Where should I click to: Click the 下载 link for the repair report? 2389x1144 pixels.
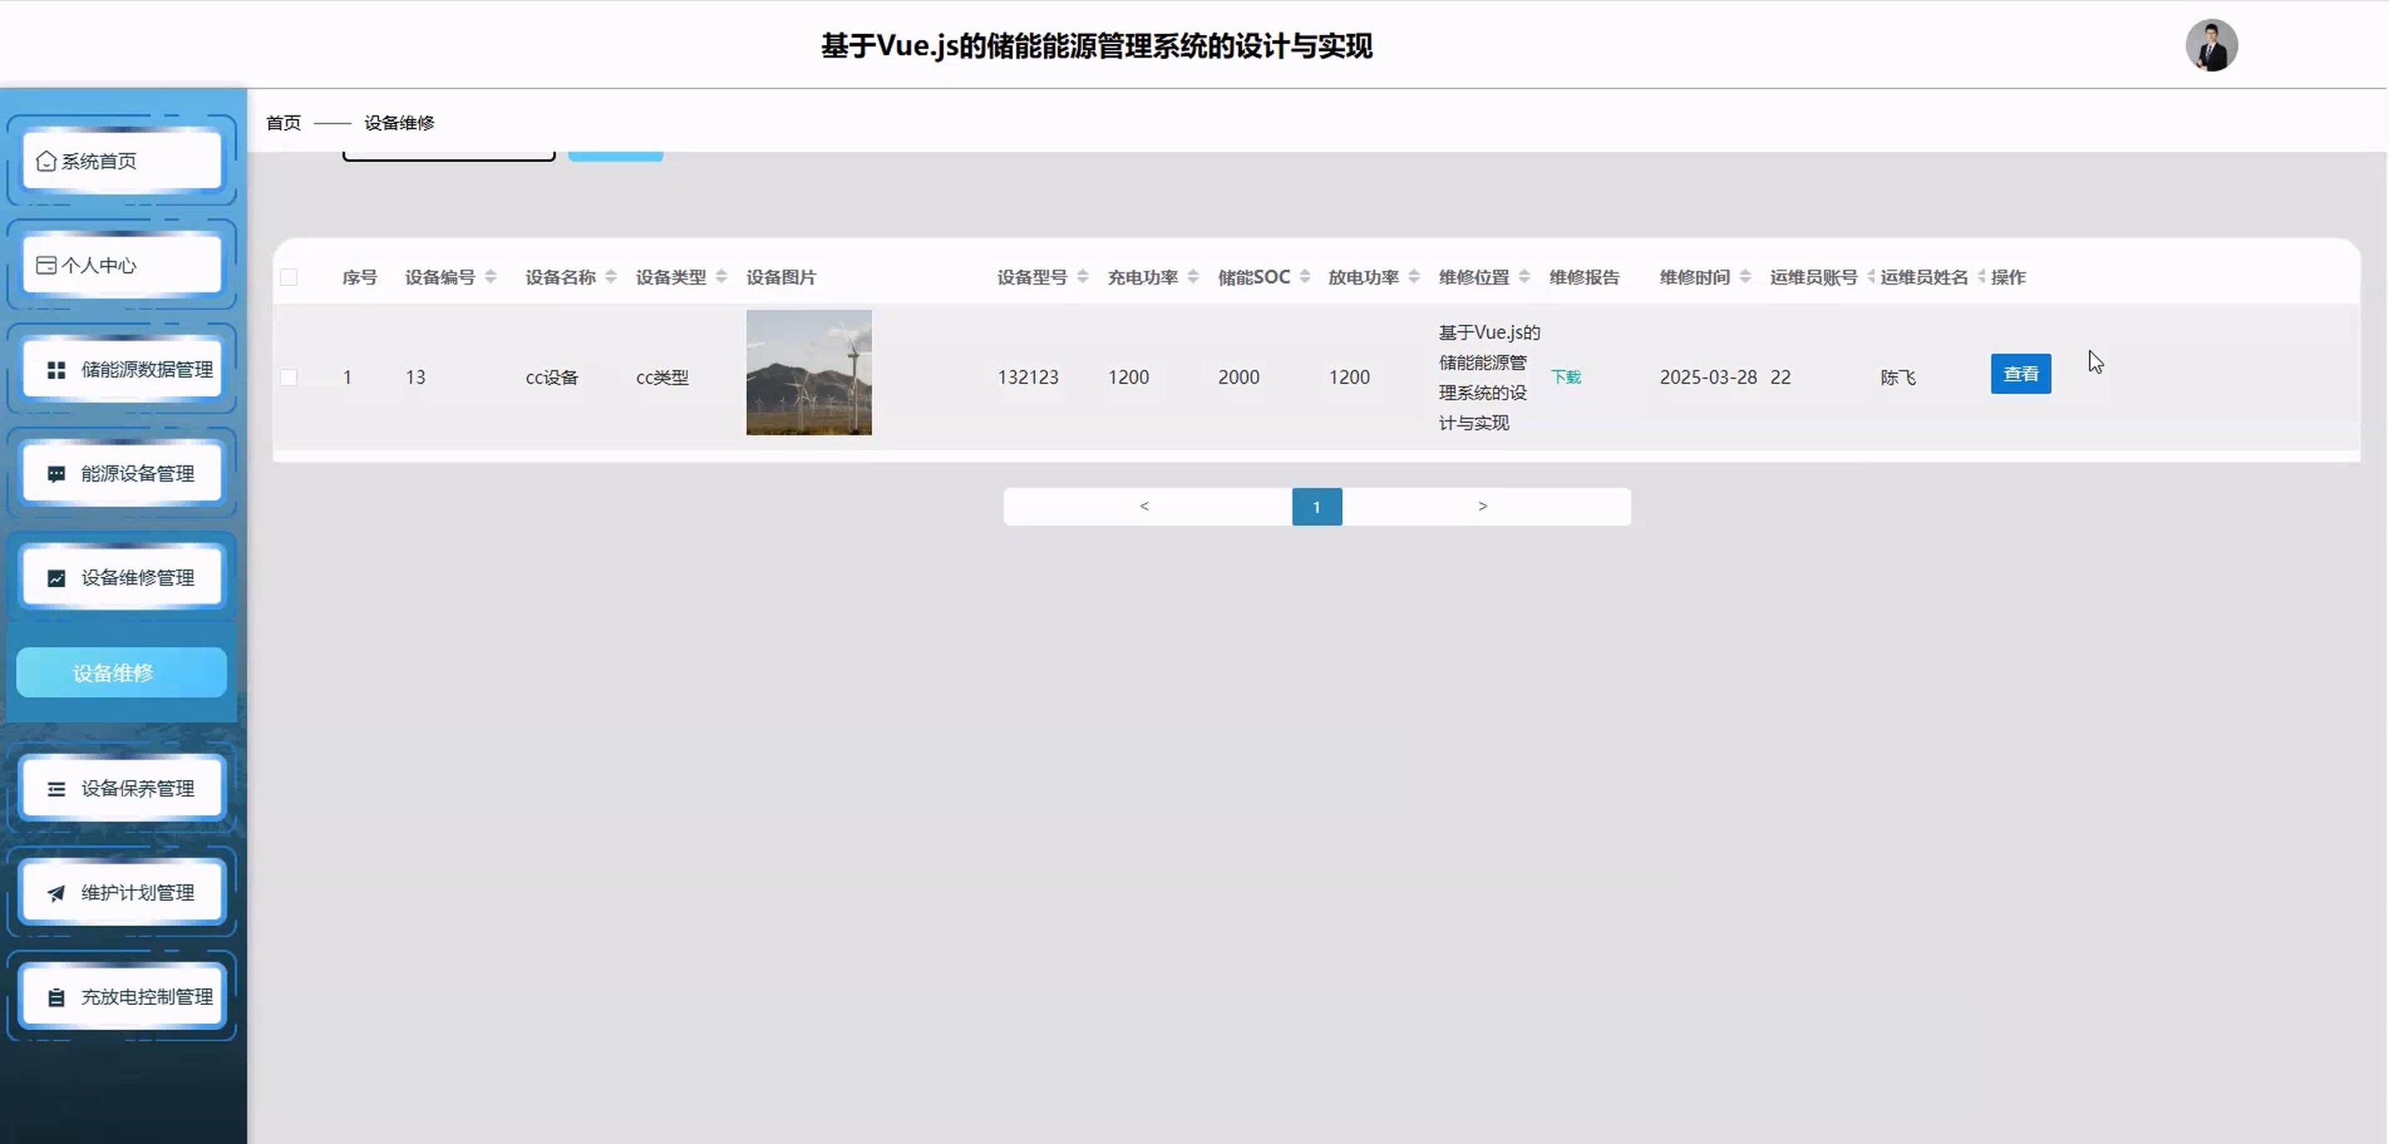(x=1565, y=377)
